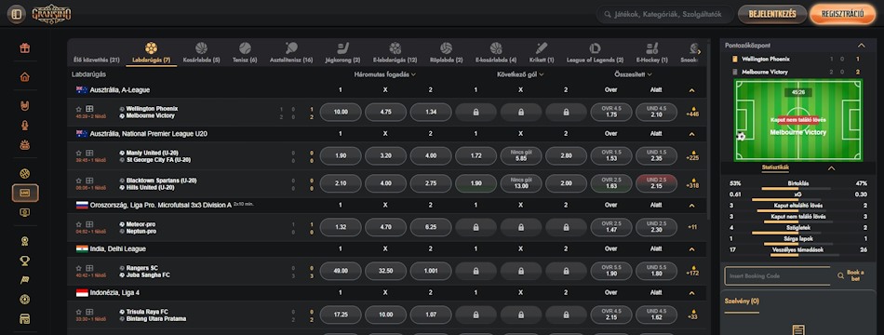This screenshot has width=884, height=335.
Task: Select draw odd 4.75 in A-League match
Action: coord(385,113)
